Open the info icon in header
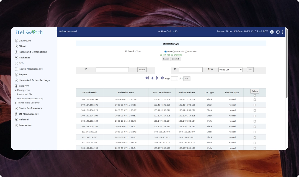Screen dimensions: 299x177 pos(272,32)
